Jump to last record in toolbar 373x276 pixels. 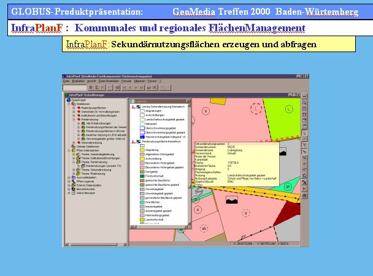(x=142, y=88)
